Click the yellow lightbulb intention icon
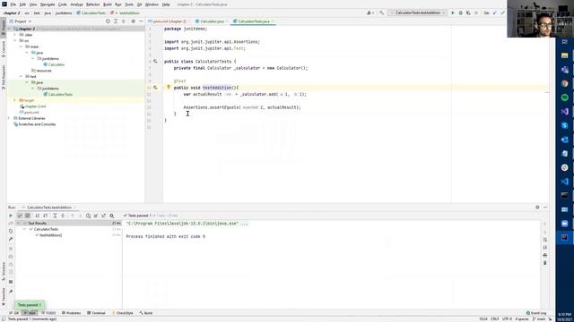The width and height of the screenshot is (574, 322). [169, 88]
